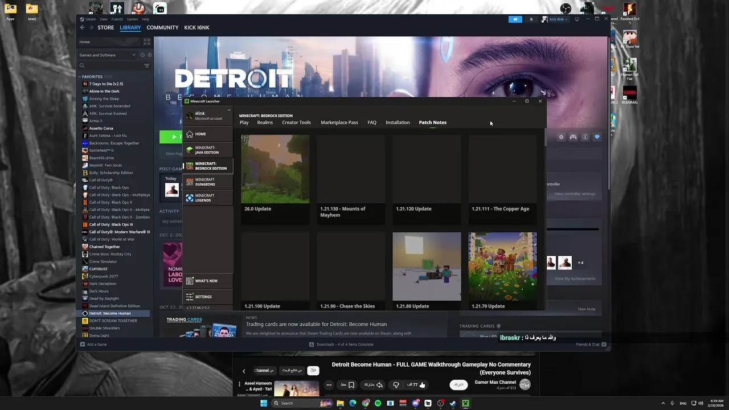Open Steam COMMUNITY section
729x410 pixels.
click(x=162, y=27)
